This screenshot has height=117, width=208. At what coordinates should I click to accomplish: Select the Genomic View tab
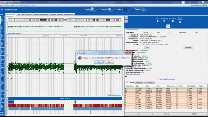click(x=11, y=14)
